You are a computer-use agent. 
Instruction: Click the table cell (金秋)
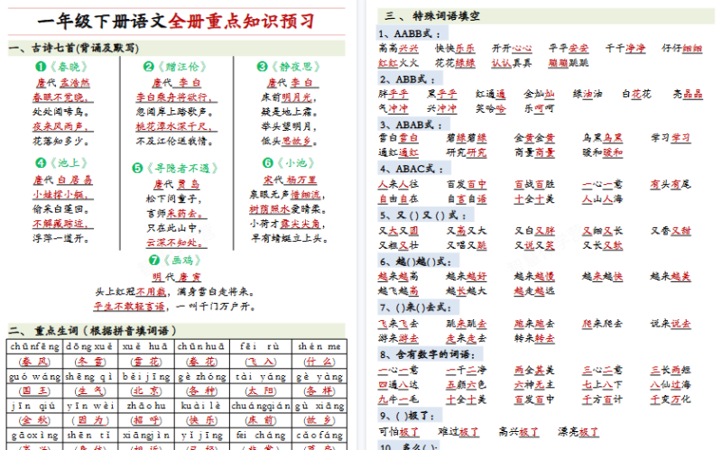34,420
